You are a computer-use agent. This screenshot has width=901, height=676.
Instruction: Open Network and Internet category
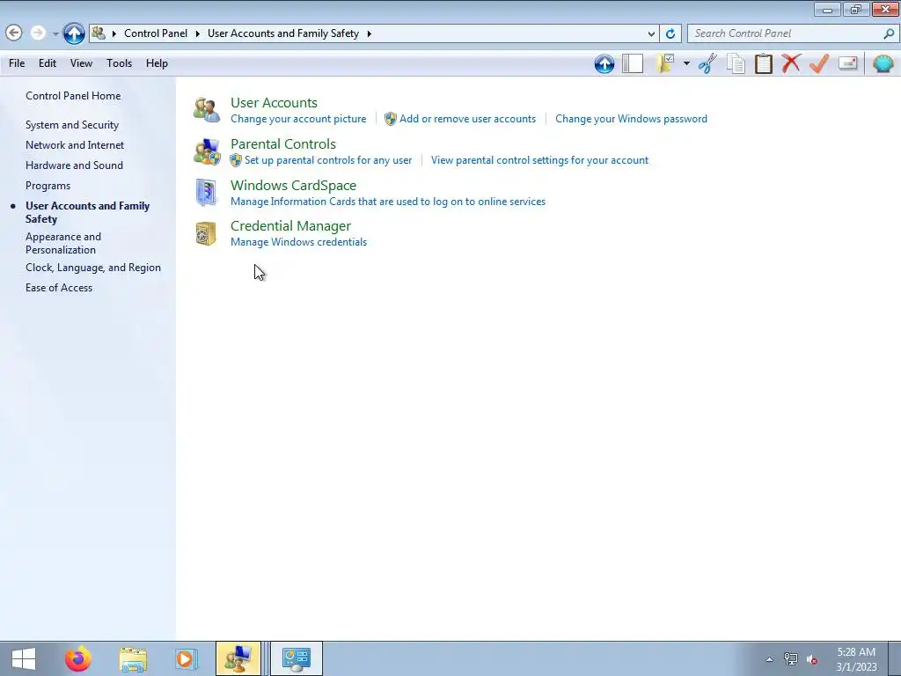click(x=75, y=145)
